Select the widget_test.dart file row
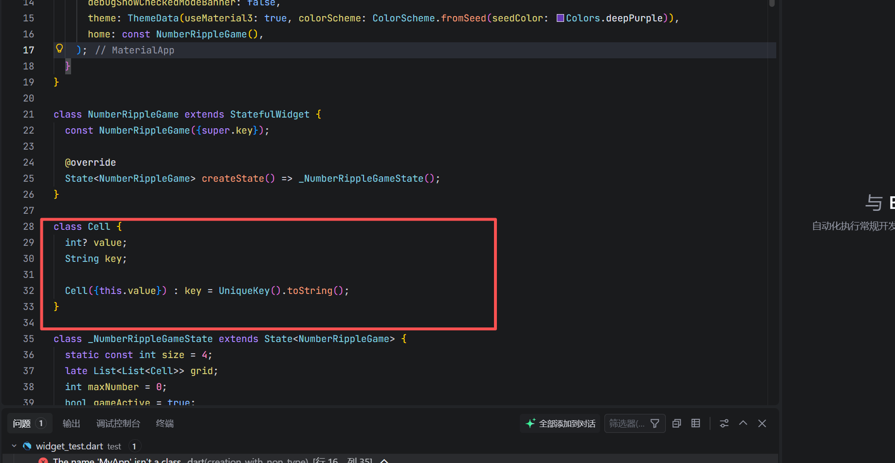 pyautogui.click(x=389, y=446)
